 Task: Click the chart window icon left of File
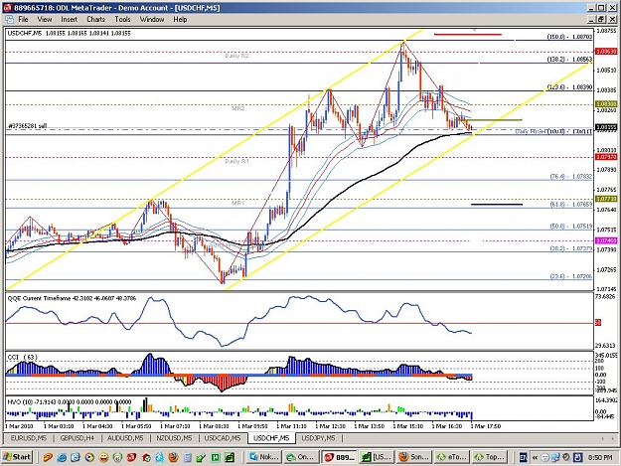(9, 19)
